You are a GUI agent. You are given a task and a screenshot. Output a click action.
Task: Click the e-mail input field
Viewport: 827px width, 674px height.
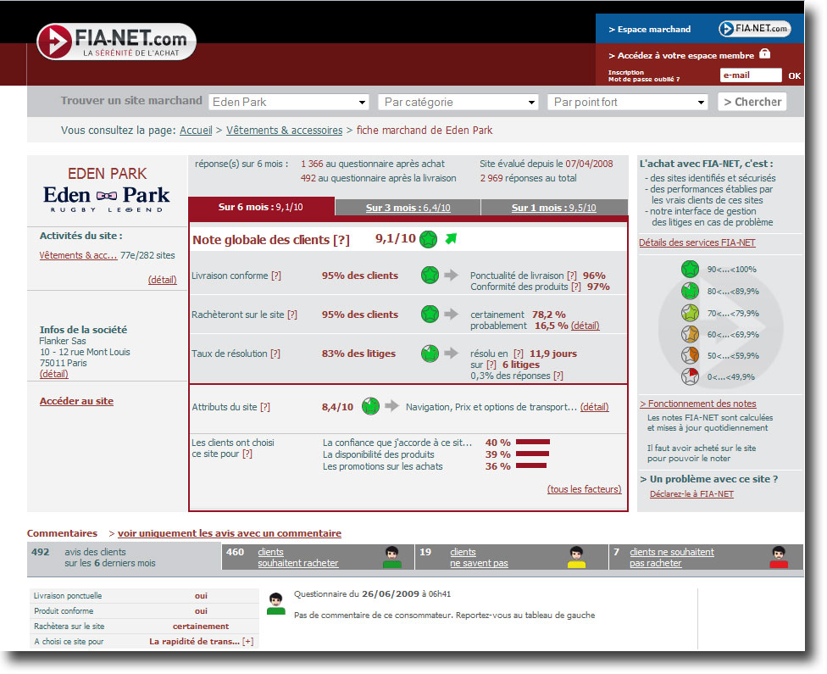[x=751, y=75]
